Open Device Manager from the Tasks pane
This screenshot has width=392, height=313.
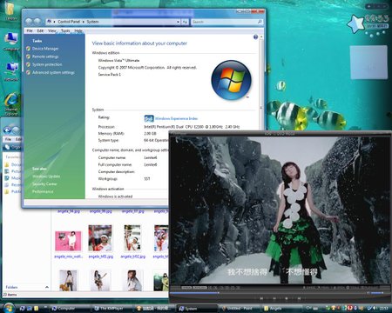45,49
